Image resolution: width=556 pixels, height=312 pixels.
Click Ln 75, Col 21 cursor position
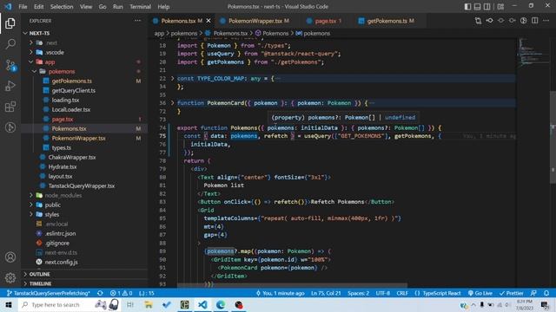(x=326, y=293)
